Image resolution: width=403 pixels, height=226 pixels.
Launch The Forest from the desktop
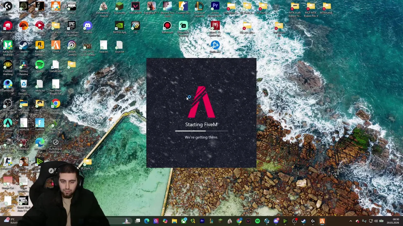point(24,8)
